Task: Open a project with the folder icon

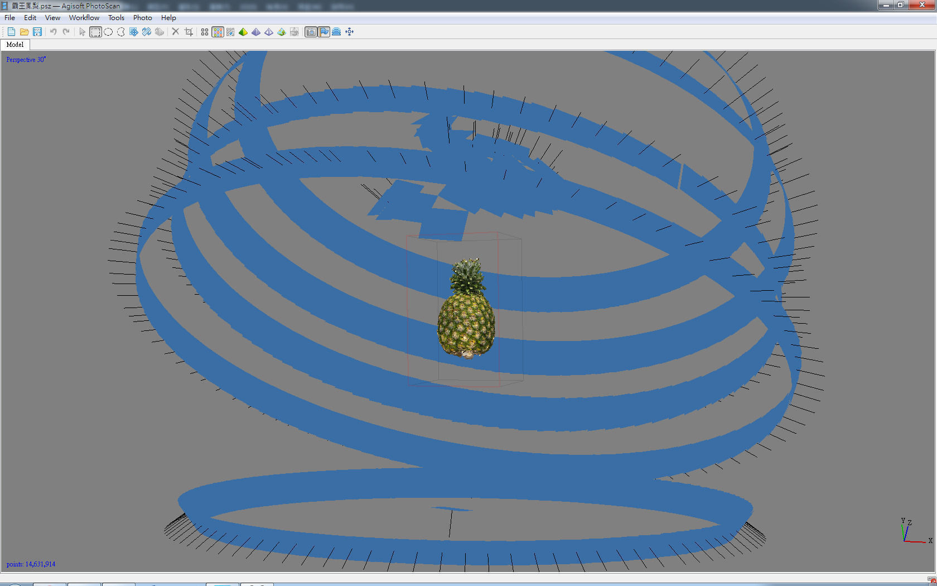Action: coord(24,32)
